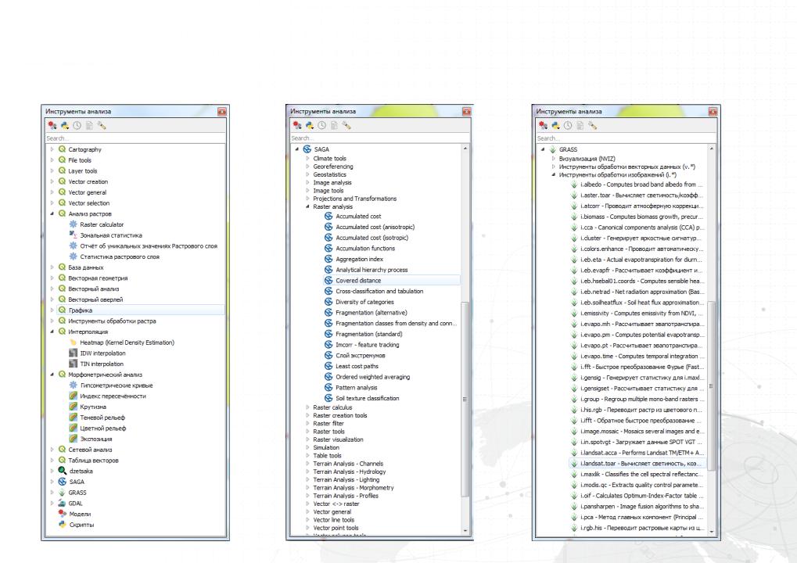
Task: Close the SAGA toolbox panel
Action: [467, 111]
